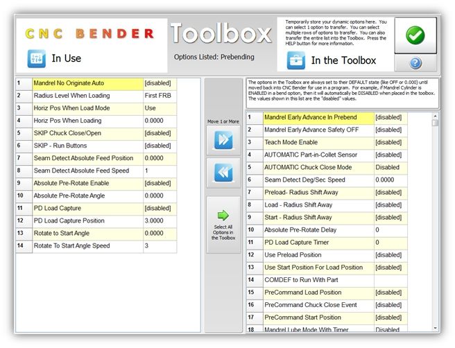455x348 pixels.
Task: Select AUTOMATIC Part-in-Collet Sensor row
Action: click(327, 155)
